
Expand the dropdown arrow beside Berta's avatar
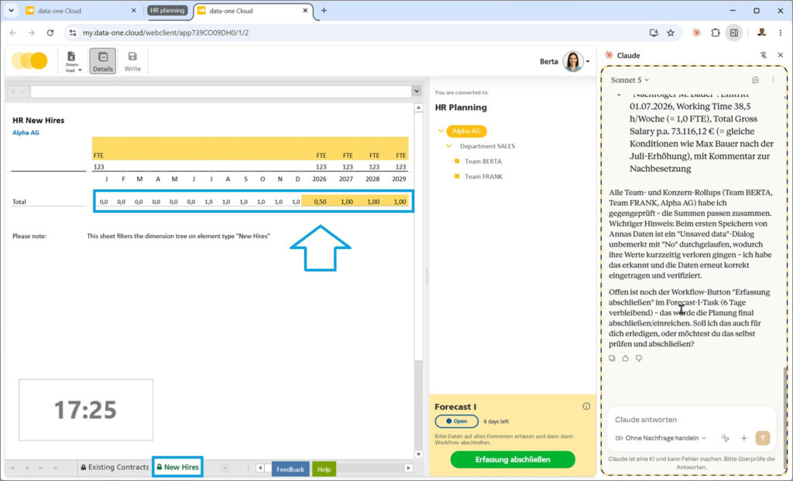(x=589, y=62)
